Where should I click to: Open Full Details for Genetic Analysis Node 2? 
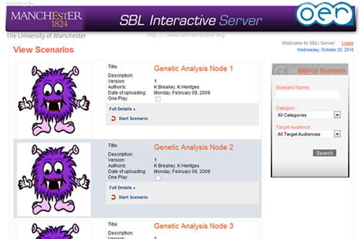[x=123, y=187]
